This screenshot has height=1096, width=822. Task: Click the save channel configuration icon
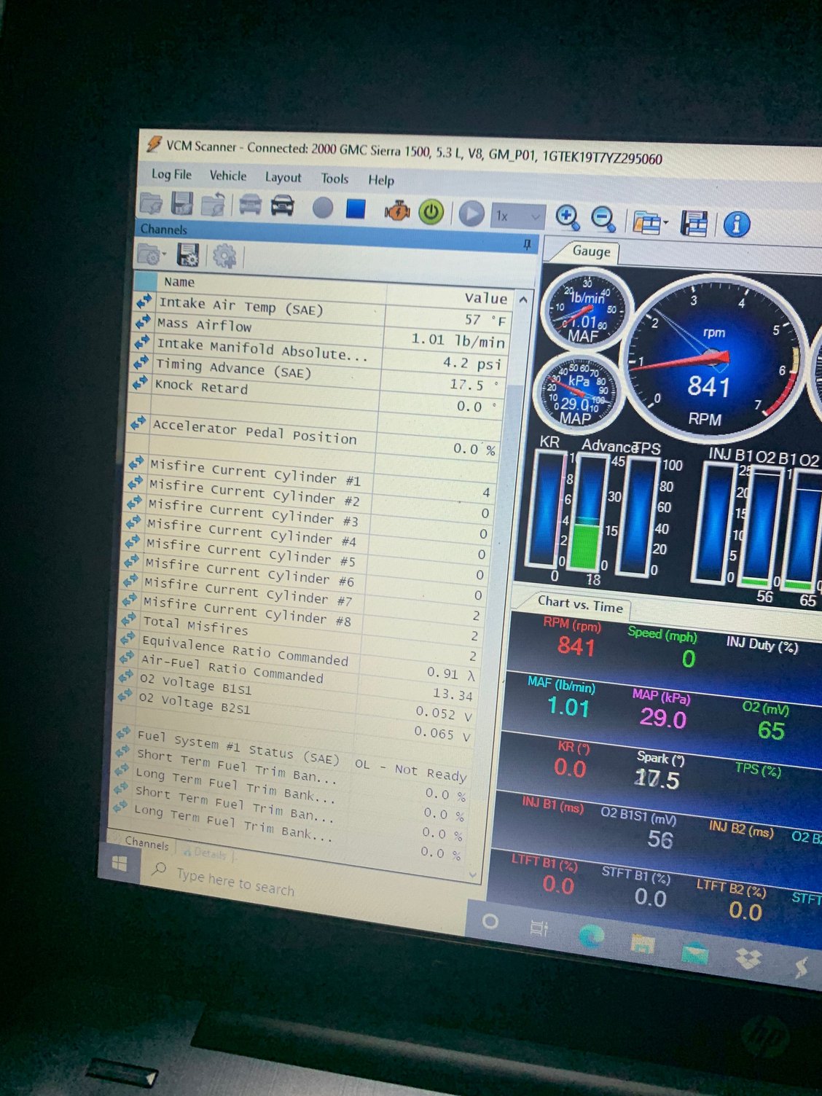[188, 254]
